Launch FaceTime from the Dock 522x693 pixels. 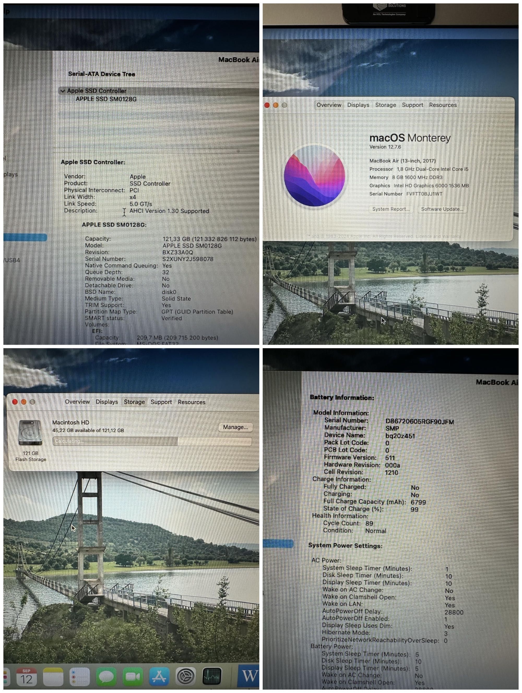point(133,677)
